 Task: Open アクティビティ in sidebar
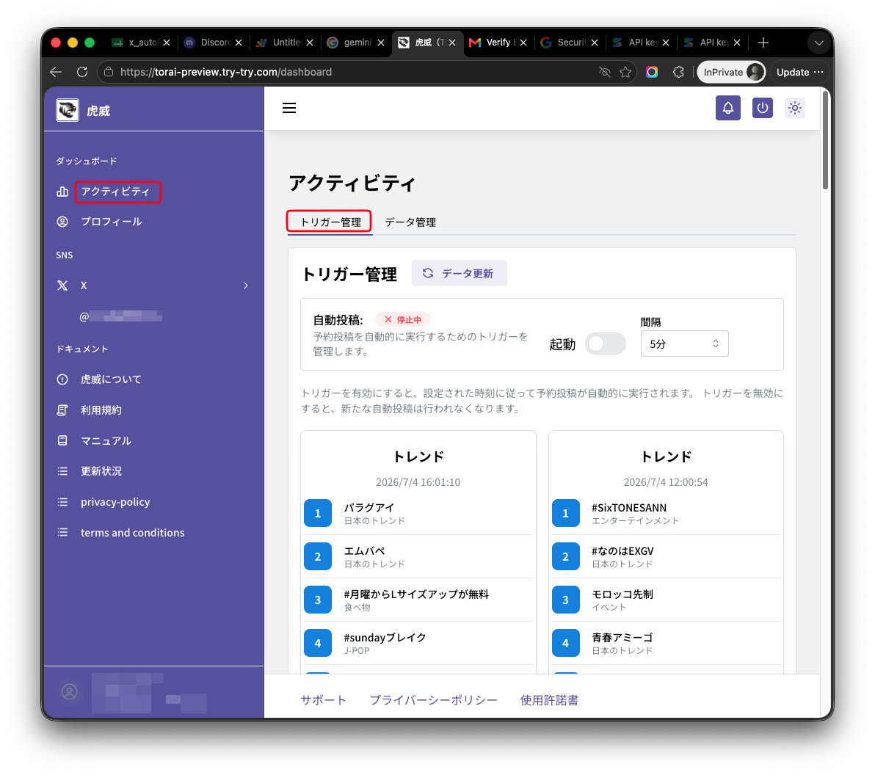pos(115,192)
